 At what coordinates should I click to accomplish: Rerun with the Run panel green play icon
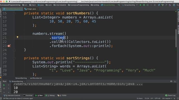tap(4, 85)
